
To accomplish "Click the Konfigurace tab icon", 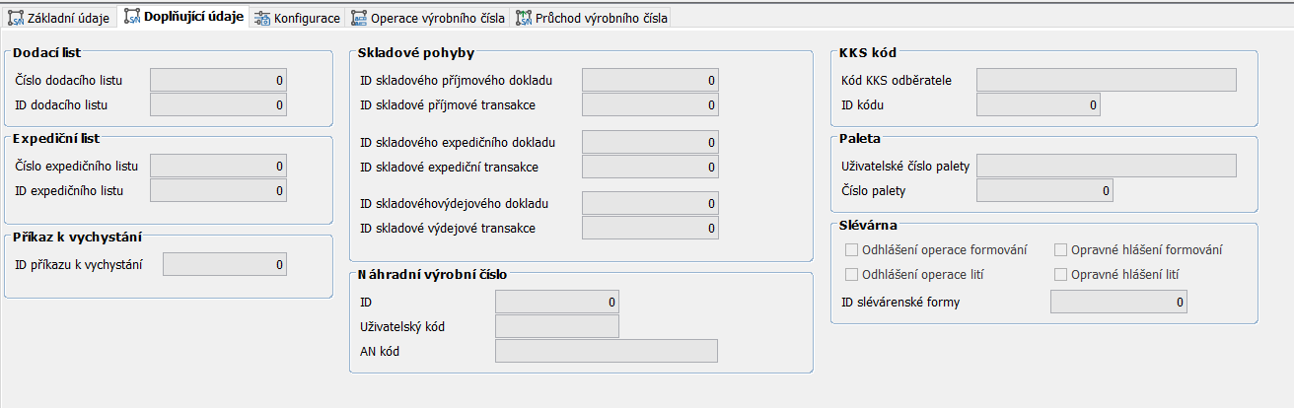I will 261,18.
